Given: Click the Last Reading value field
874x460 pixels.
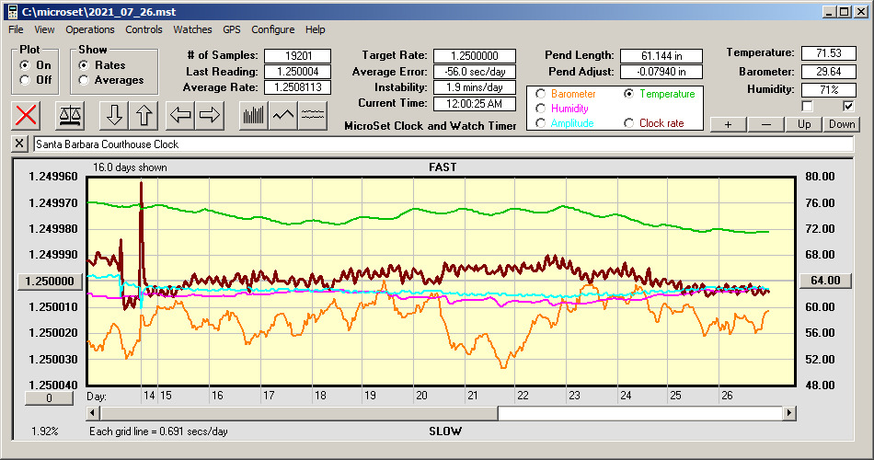Looking at the screenshot, I should click(298, 72).
